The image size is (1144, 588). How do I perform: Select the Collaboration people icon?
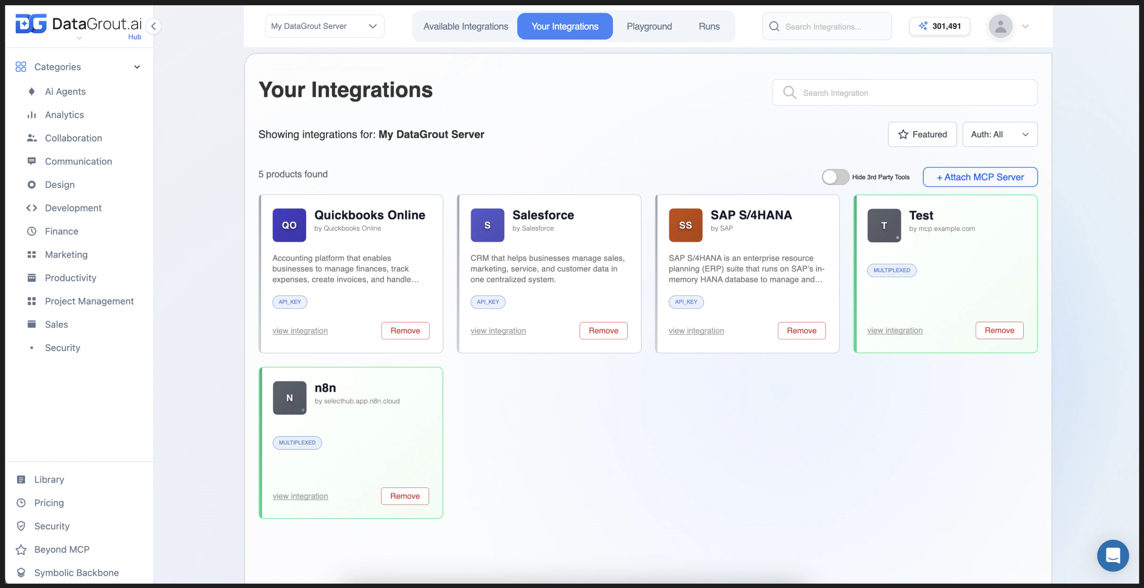click(x=32, y=138)
